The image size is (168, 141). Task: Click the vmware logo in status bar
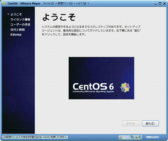(152, 137)
